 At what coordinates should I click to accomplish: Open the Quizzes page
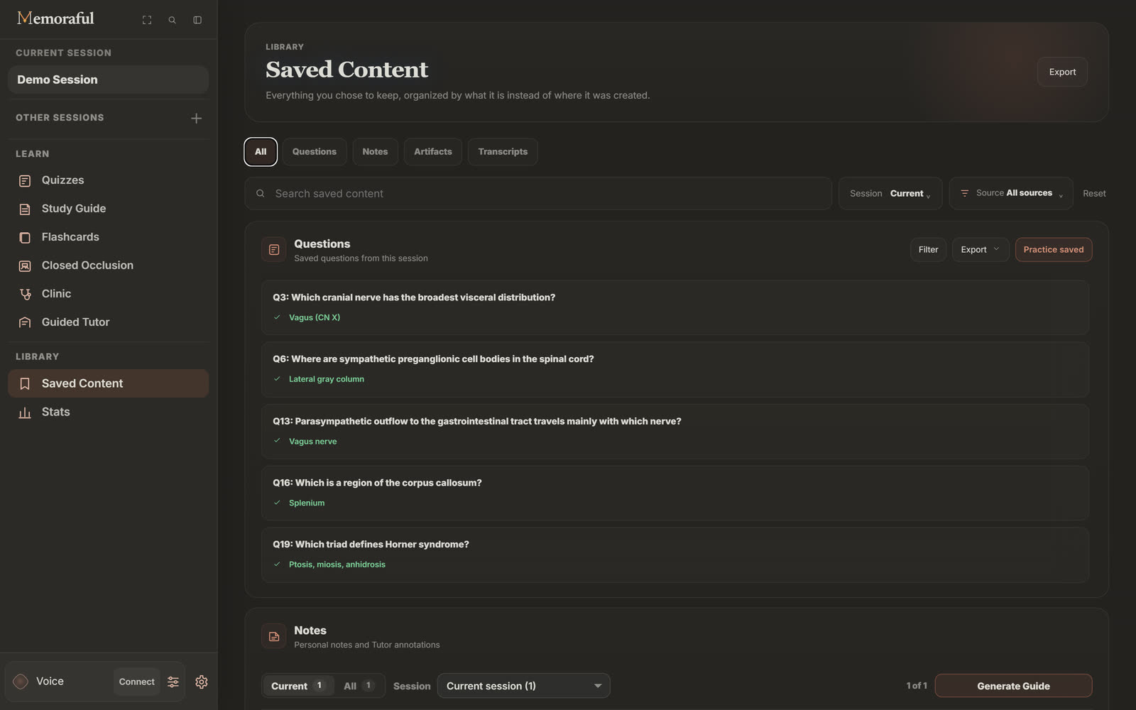[108, 180]
